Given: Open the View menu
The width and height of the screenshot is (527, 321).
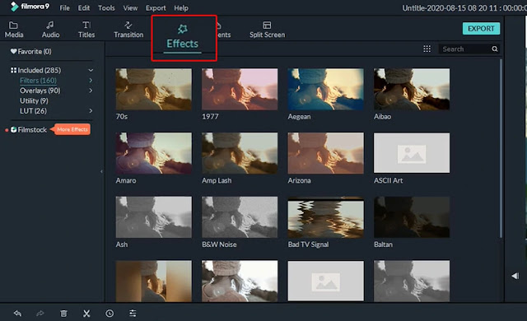Looking at the screenshot, I should [130, 8].
